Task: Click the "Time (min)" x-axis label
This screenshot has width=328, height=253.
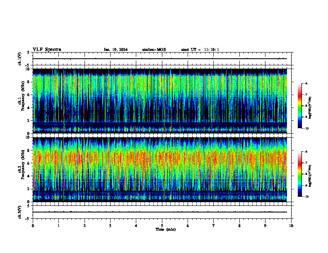Action: (x=166, y=229)
